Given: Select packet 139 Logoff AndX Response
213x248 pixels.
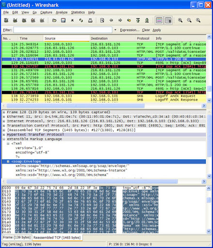Looking at the screenshot, I should 104,100.
